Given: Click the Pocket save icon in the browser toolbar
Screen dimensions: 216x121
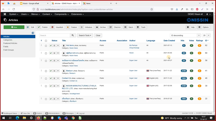Looking at the screenshot, I should click(x=172, y=9).
